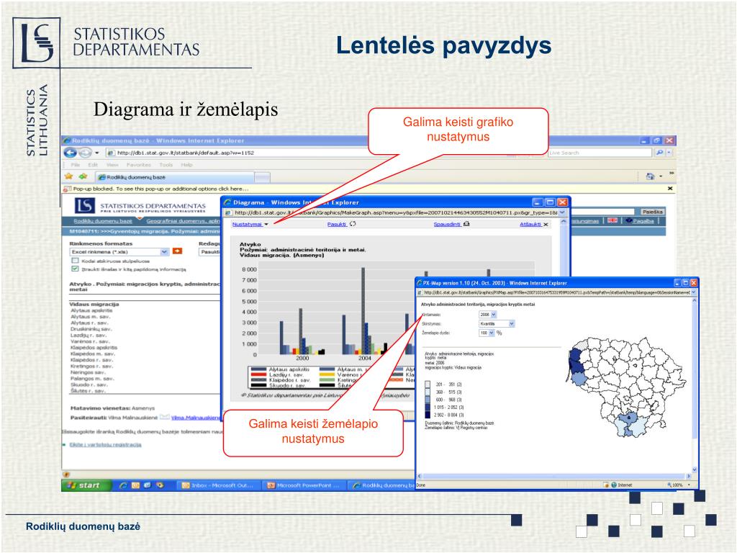Click the Pagalba help link

pyautogui.click(x=643, y=220)
